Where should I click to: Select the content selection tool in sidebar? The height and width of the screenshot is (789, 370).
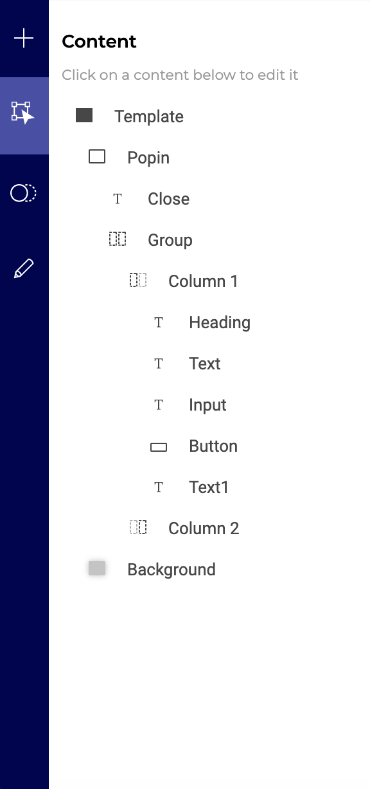click(x=24, y=115)
